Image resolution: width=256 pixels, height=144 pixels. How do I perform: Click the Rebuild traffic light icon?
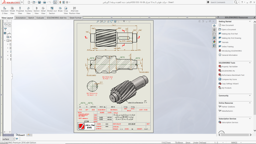[60, 2]
